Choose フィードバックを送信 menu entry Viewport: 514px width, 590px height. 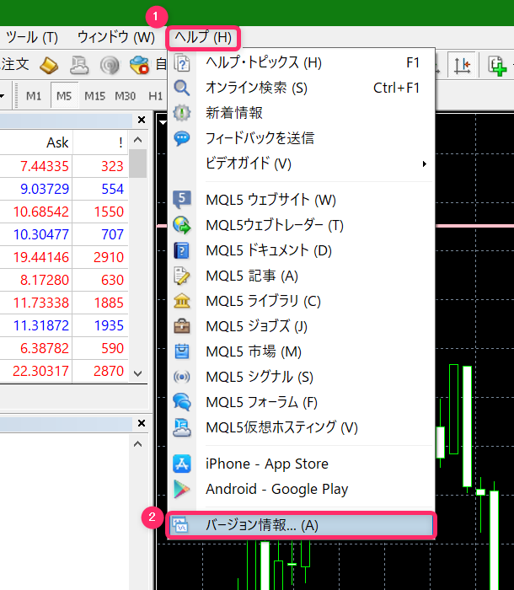pyautogui.click(x=301, y=138)
